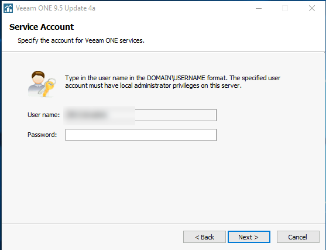Click the "User name:" label

click(x=44, y=115)
